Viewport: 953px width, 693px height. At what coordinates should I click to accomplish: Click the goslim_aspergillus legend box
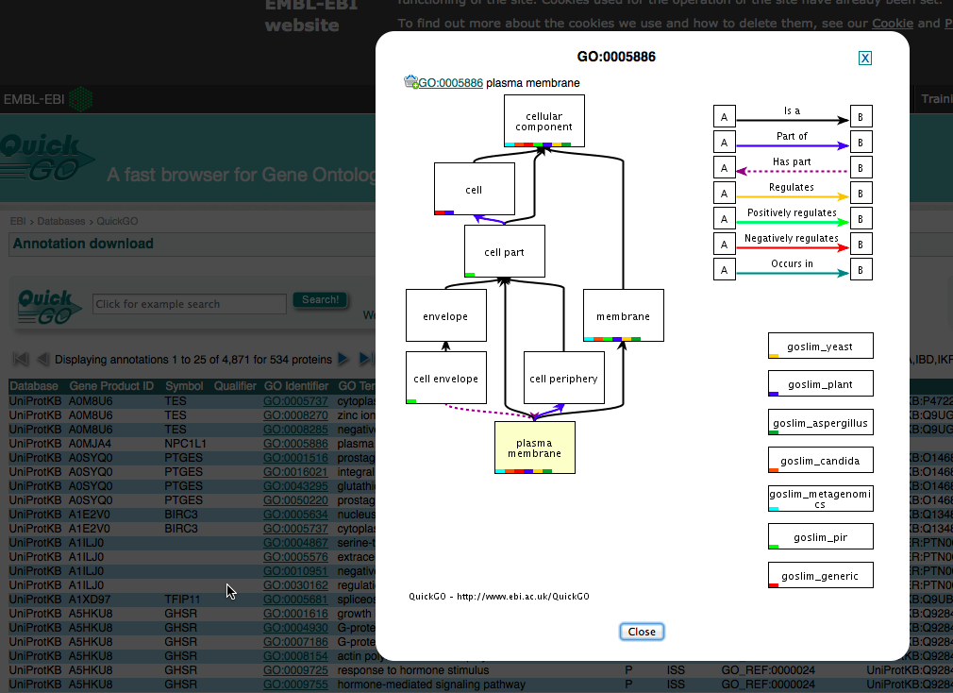coord(821,422)
